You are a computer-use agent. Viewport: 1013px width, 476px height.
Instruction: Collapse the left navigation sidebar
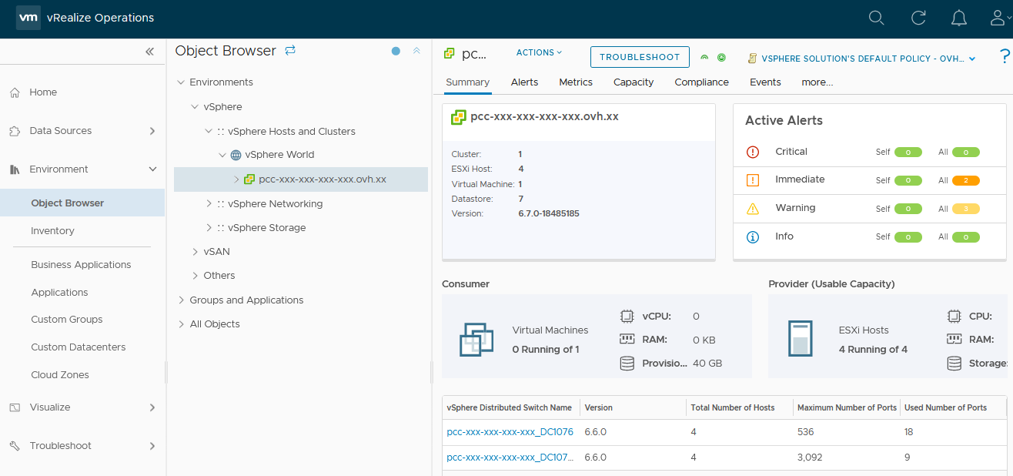149,52
